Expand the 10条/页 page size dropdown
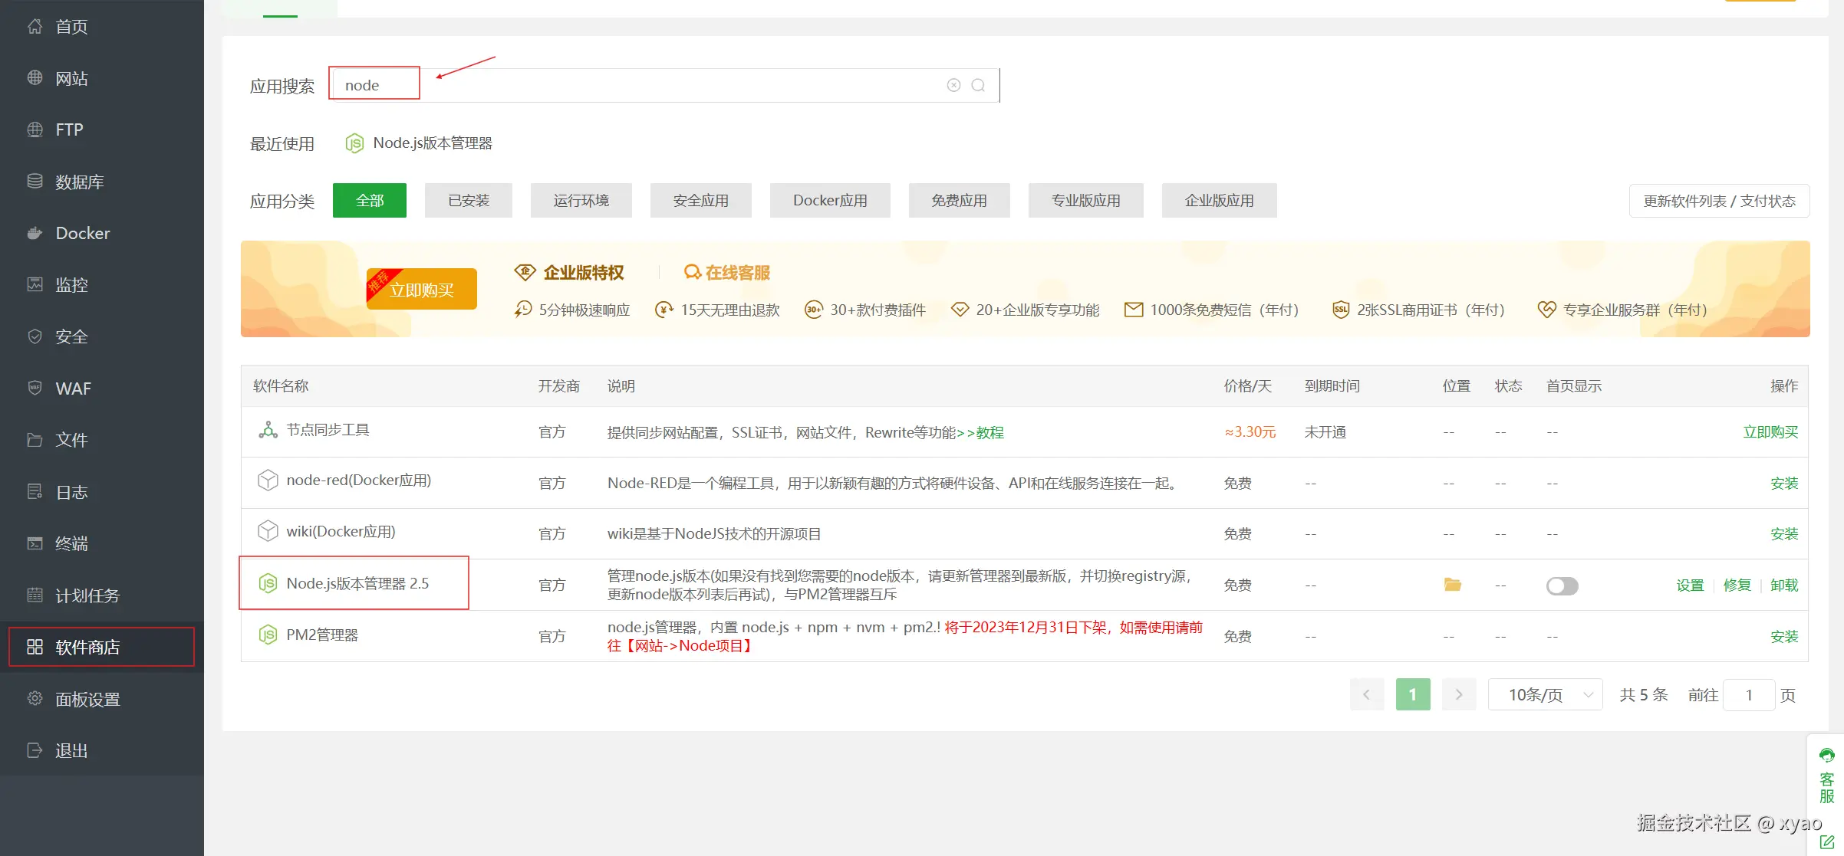 1545,695
